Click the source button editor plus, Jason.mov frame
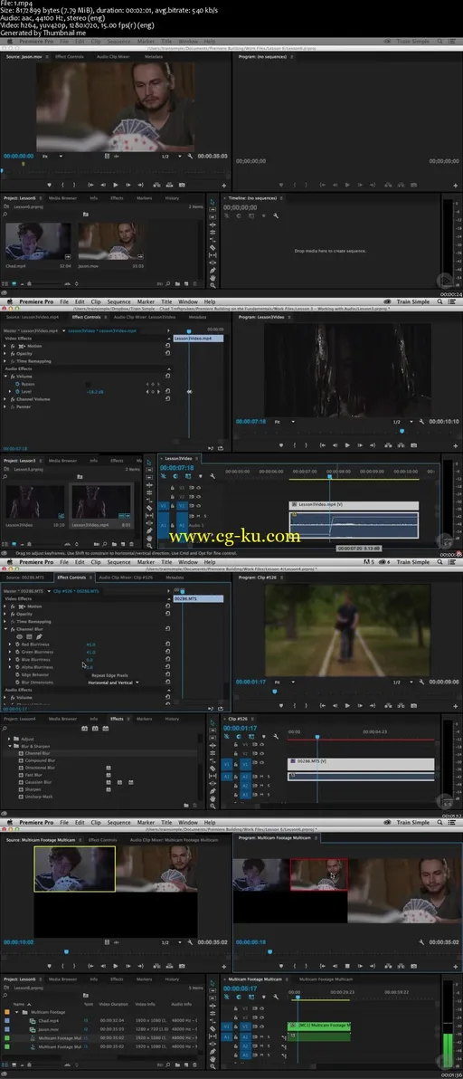The image size is (463, 1079). [224, 185]
